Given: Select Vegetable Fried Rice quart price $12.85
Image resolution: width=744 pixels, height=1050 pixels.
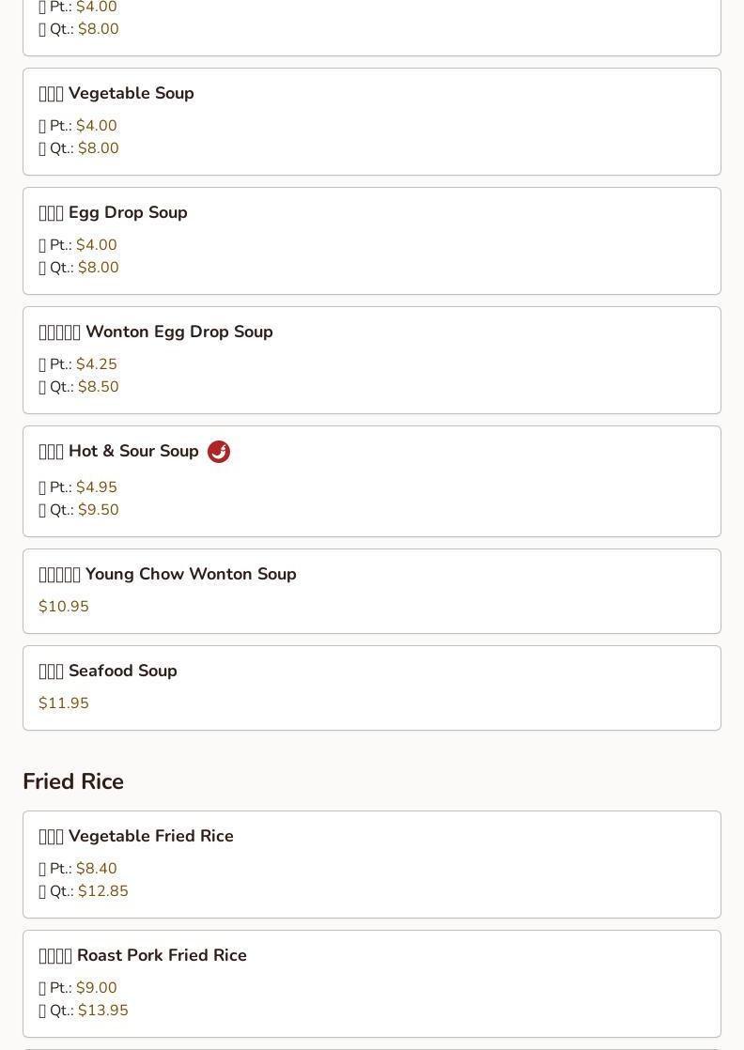Looking at the screenshot, I should click(102, 891).
